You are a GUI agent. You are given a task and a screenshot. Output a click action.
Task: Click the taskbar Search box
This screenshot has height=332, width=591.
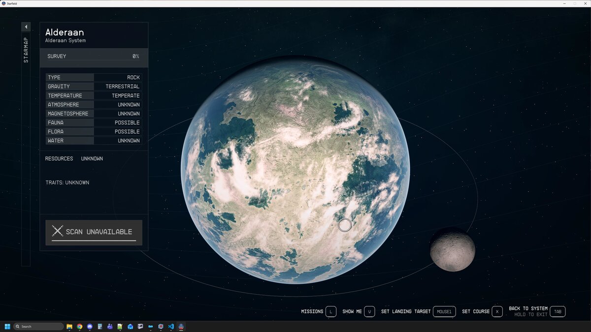pyautogui.click(x=38, y=327)
